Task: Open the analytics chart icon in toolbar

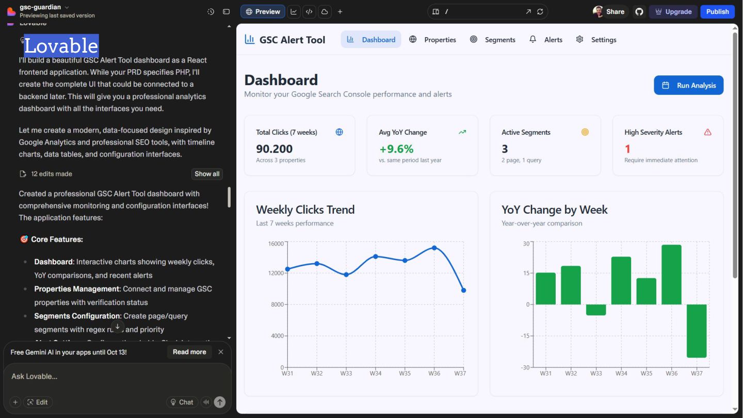Action: (x=294, y=11)
